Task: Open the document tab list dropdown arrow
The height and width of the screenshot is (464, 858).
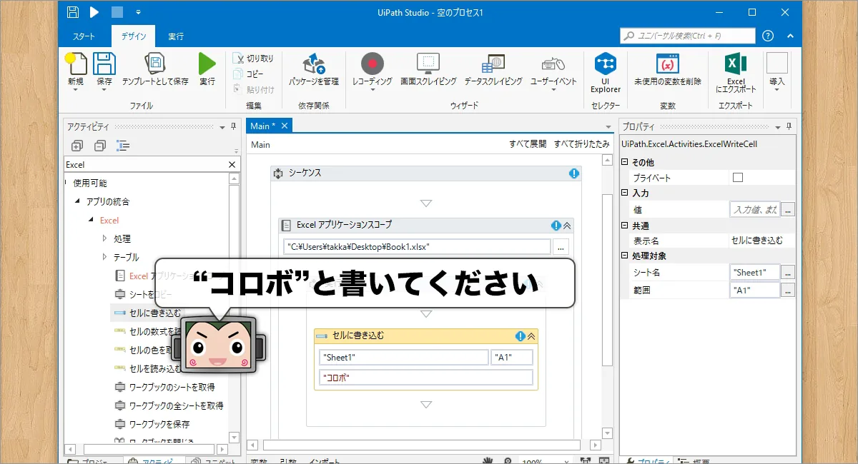Action: tap(608, 127)
